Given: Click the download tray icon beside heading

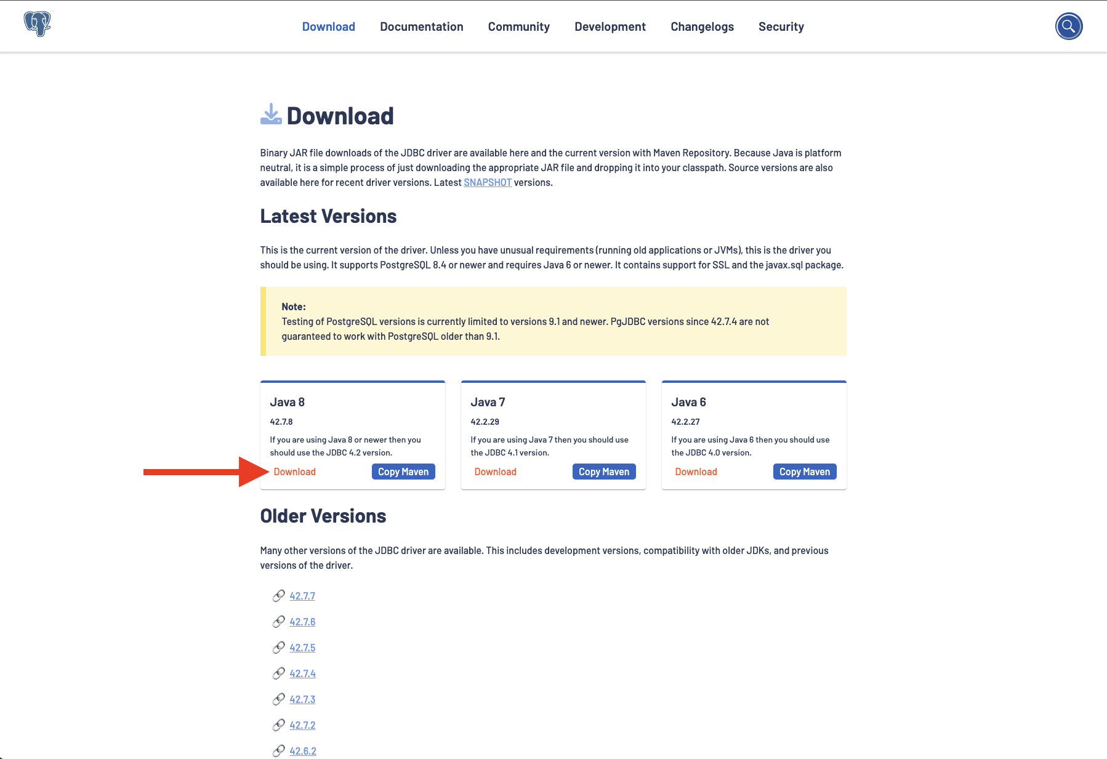Looking at the screenshot, I should pyautogui.click(x=271, y=115).
